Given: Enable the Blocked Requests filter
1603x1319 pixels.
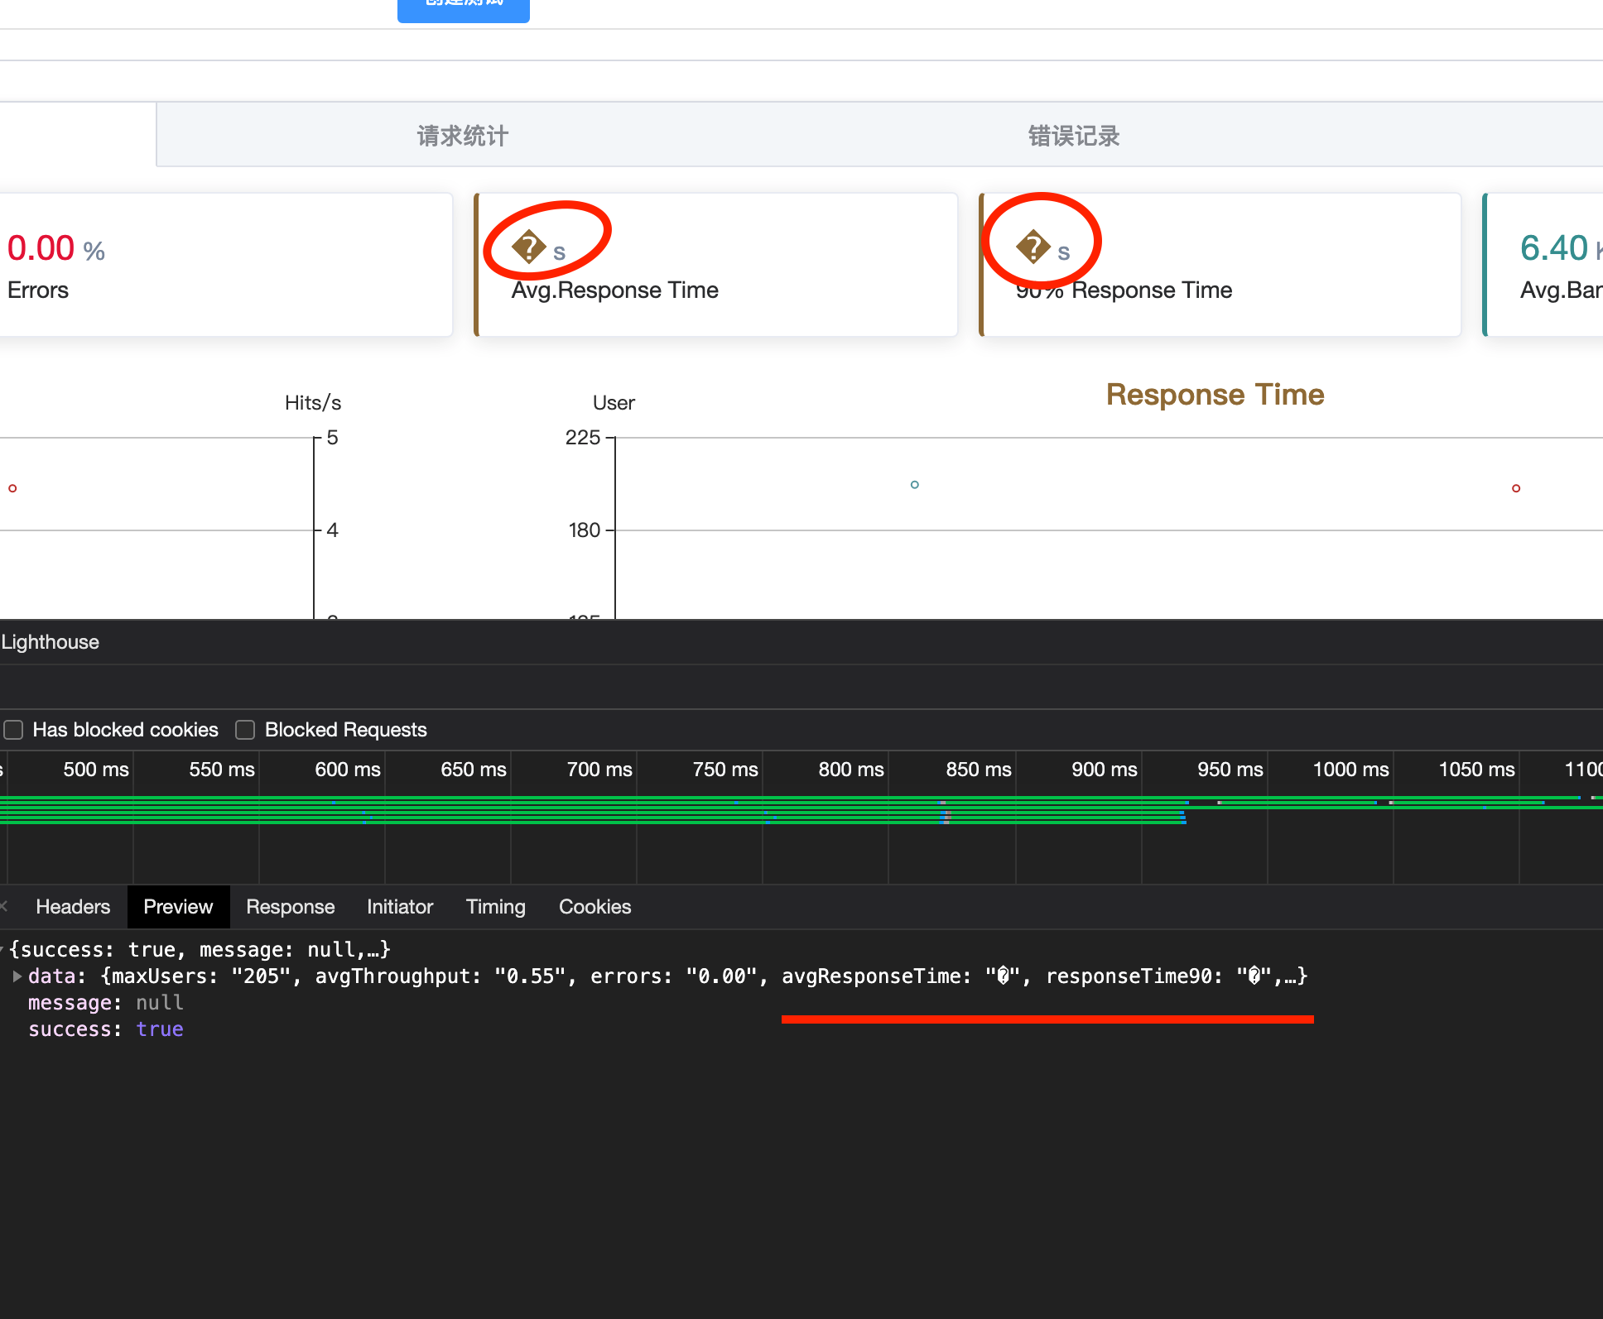Looking at the screenshot, I should [245, 729].
